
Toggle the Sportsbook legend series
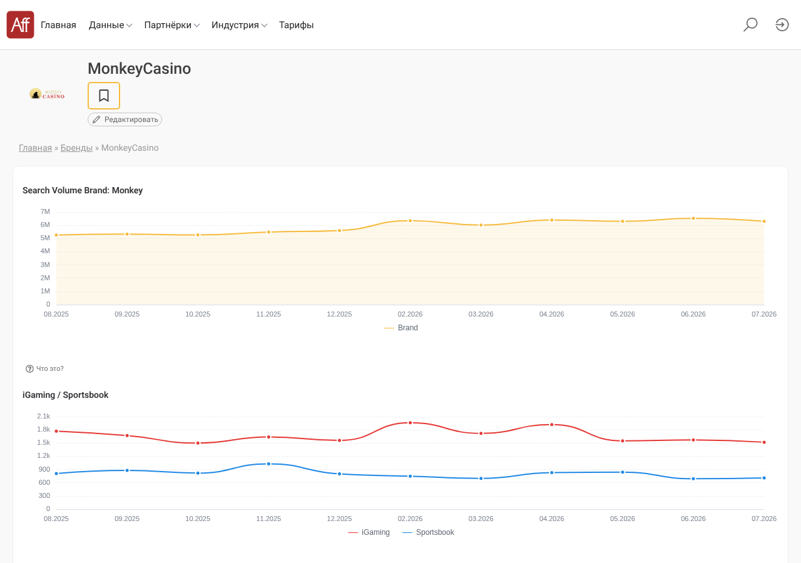(428, 532)
